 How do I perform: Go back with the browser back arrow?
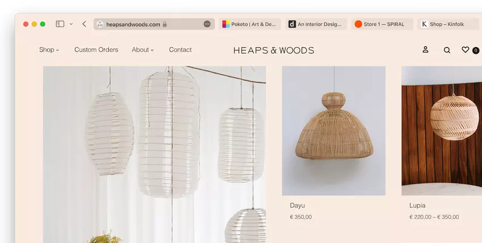click(84, 24)
